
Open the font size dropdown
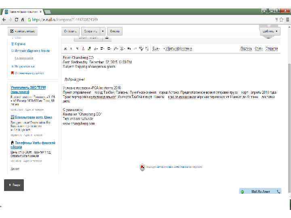95,49
